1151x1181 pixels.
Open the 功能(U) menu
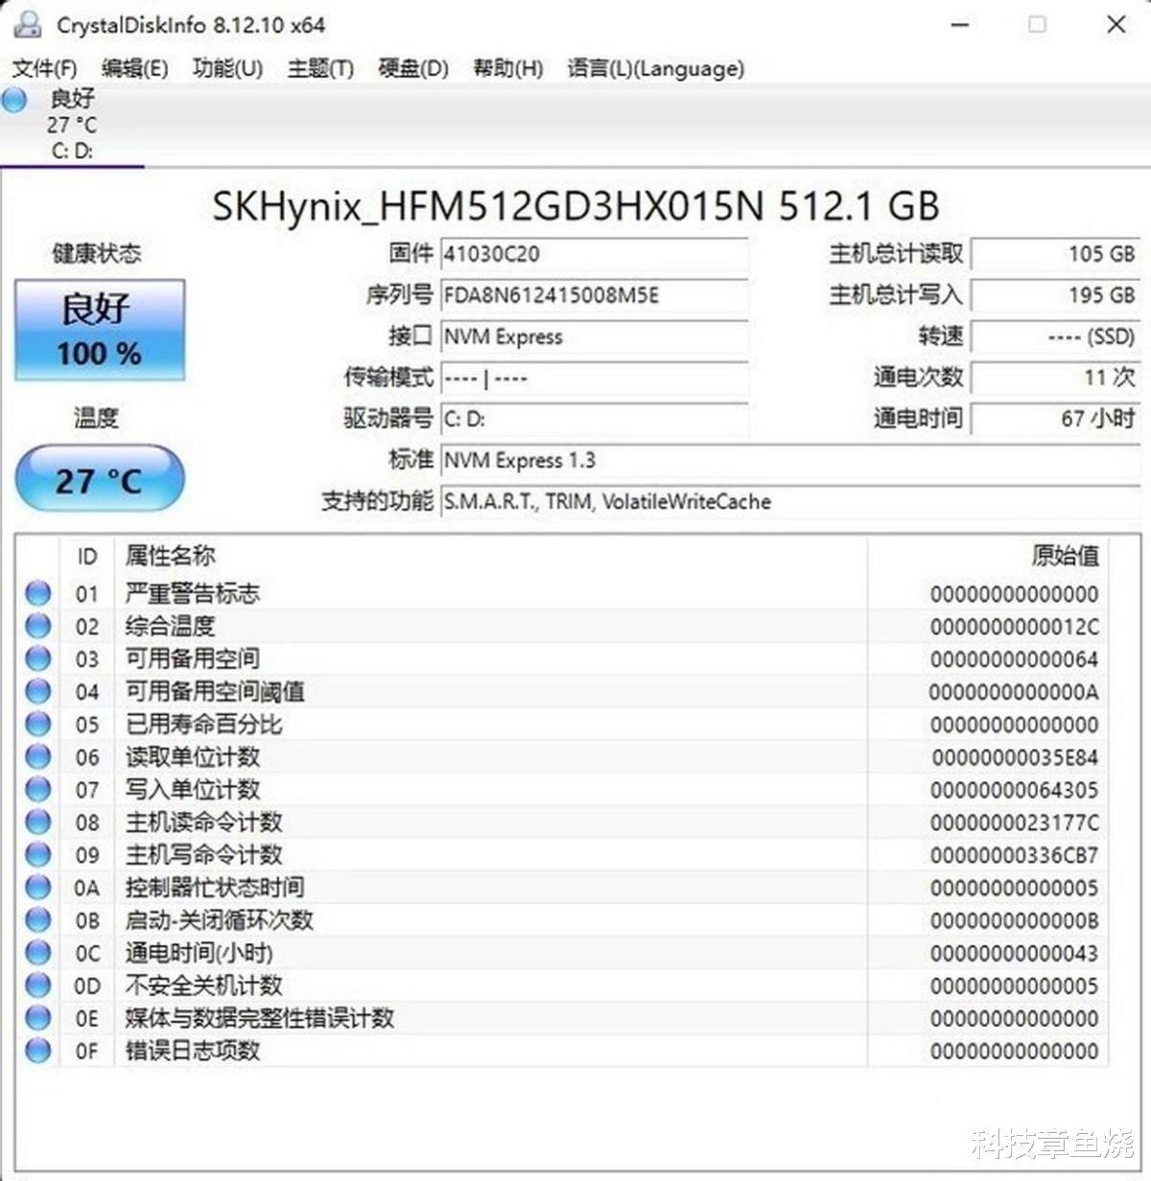226,68
